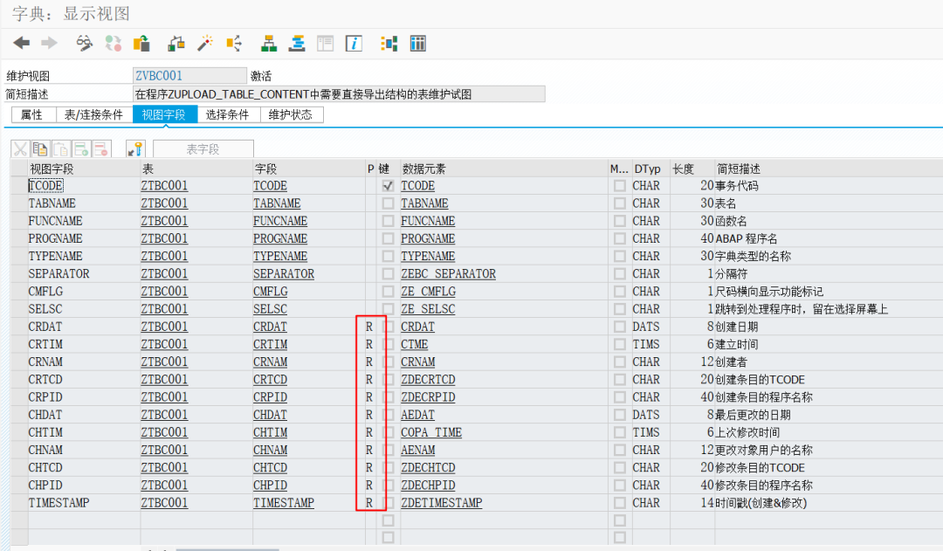This screenshot has height=551, width=943.
Task: Open ZTBC001 table link in TCODE row
Action: (164, 186)
